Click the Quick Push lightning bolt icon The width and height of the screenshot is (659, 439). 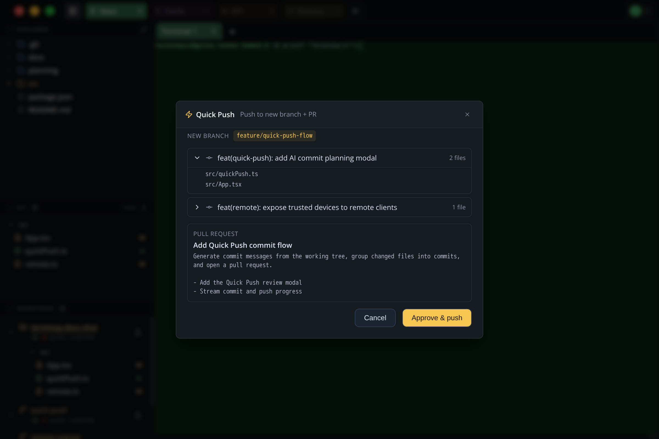[189, 114]
